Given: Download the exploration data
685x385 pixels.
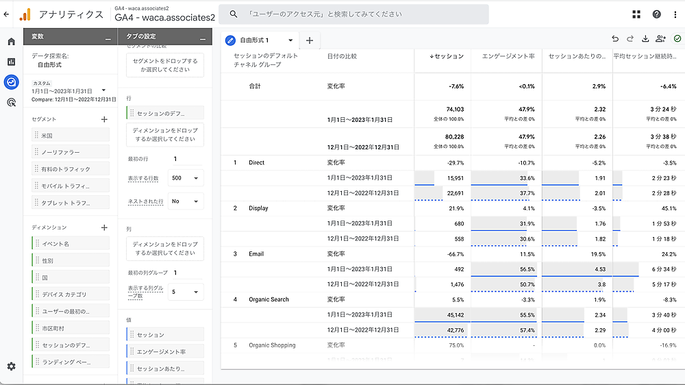Looking at the screenshot, I should [x=645, y=39].
